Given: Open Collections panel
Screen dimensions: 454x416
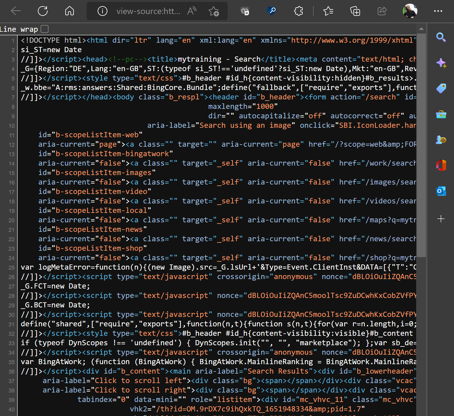Looking at the screenshot, I should pyautogui.click(x=355, y=11).
